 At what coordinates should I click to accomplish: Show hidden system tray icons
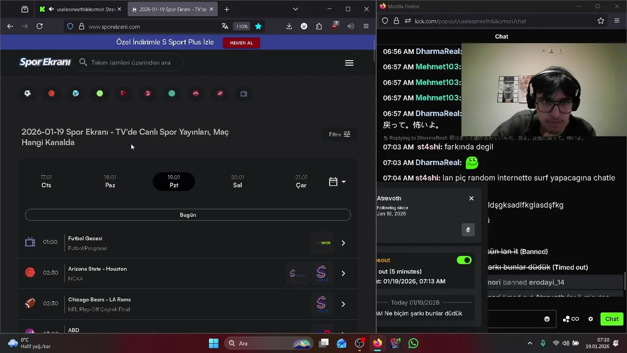coord(530,343)
